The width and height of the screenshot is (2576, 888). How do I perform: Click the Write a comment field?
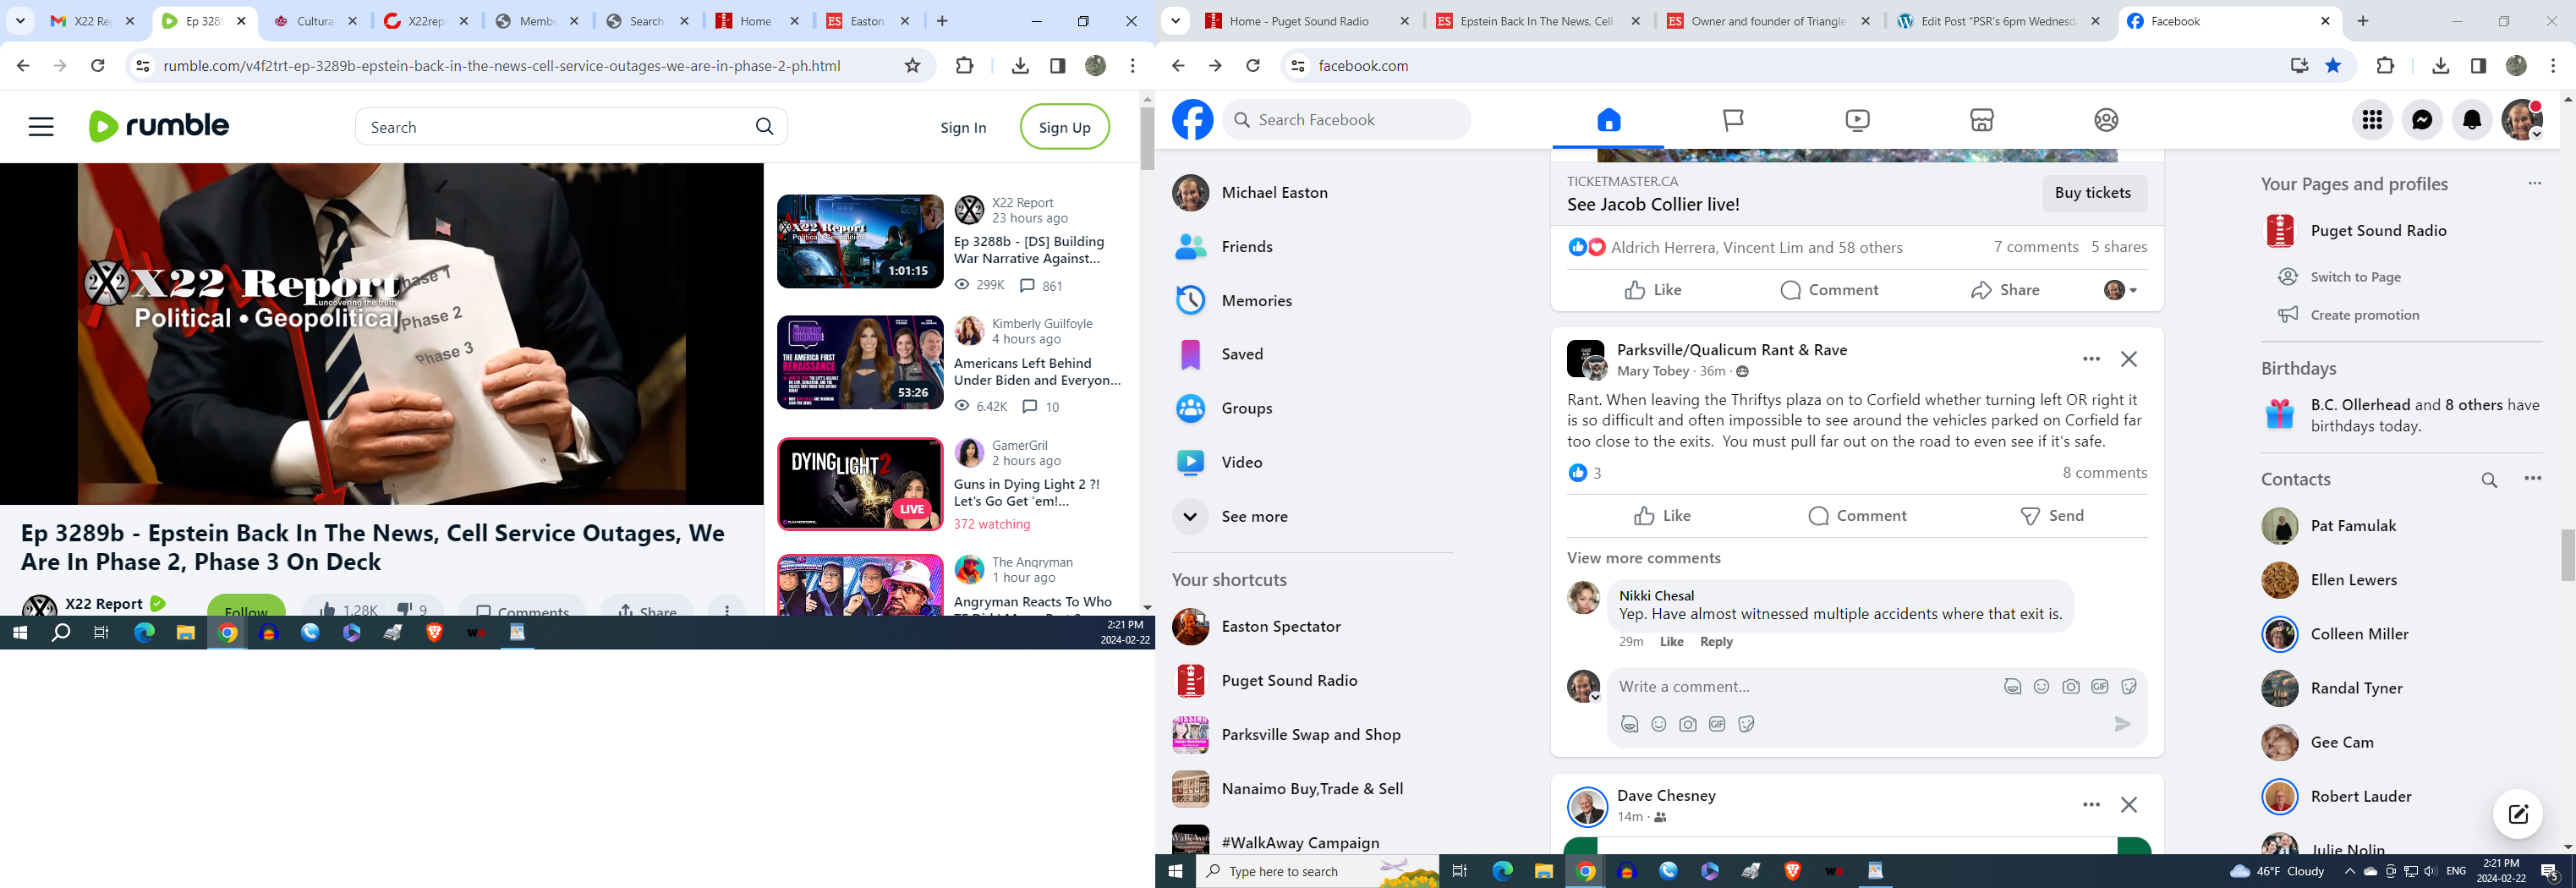(x=1800, y=687)
